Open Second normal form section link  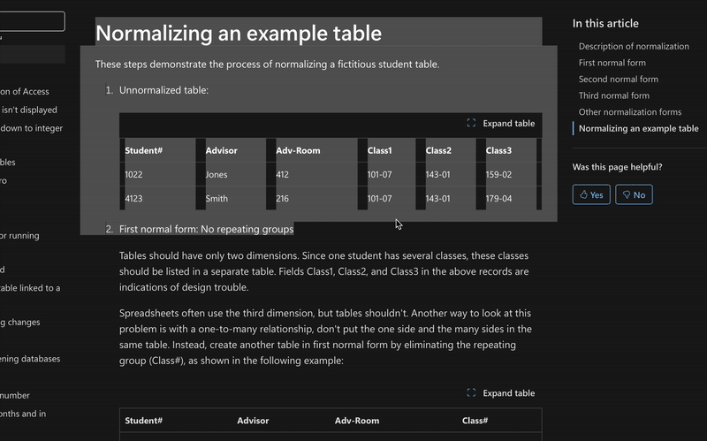[618, 80]
